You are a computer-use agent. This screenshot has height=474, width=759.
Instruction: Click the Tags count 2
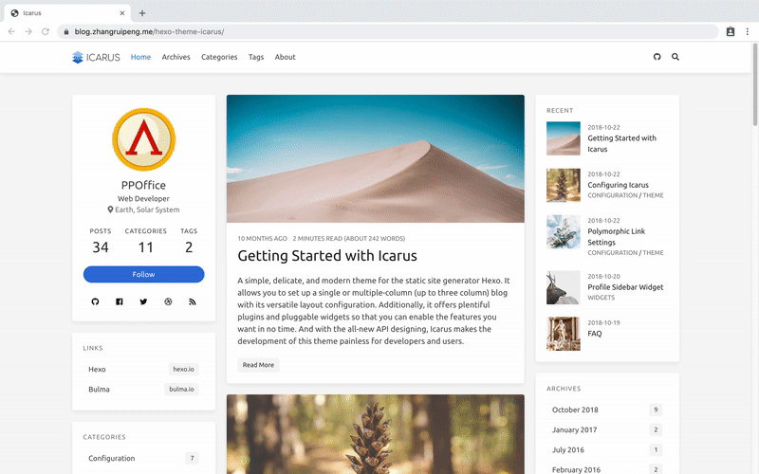[x=189, y=247]
